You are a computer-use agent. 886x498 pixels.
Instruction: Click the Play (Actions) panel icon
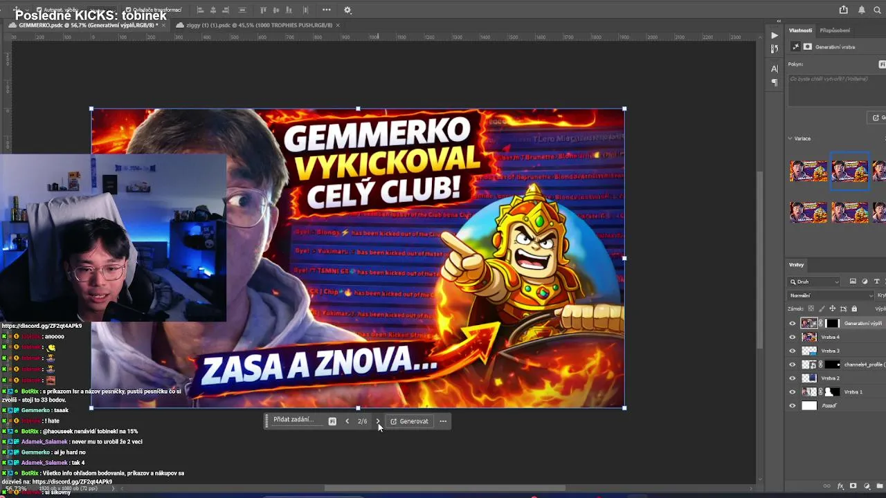[x=775, y=35]
